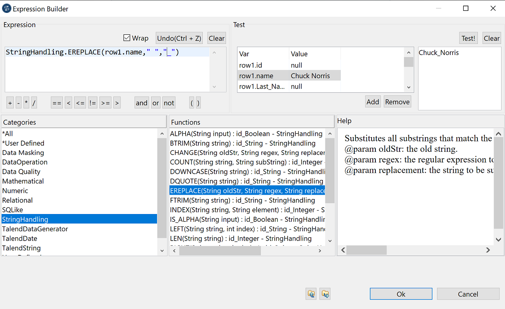505x309 pixels.
Task: Select the Mathematical category
Action: point(23,181)
